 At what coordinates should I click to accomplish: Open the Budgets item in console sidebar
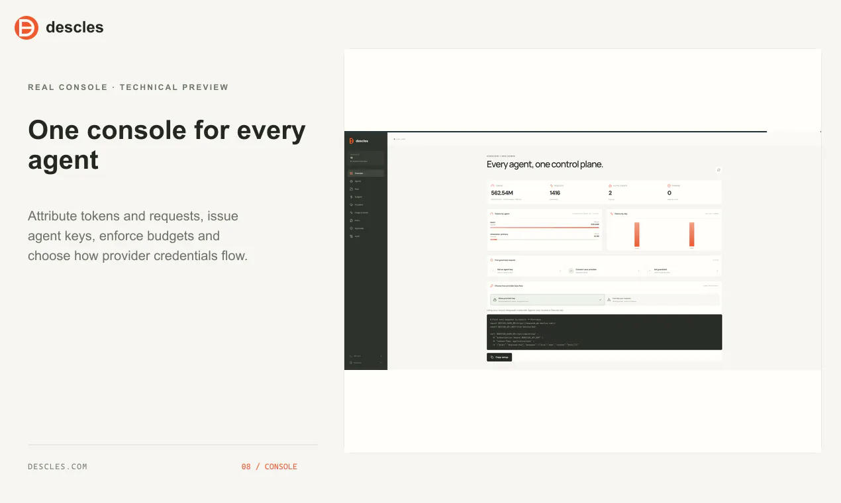coord(366,197)
